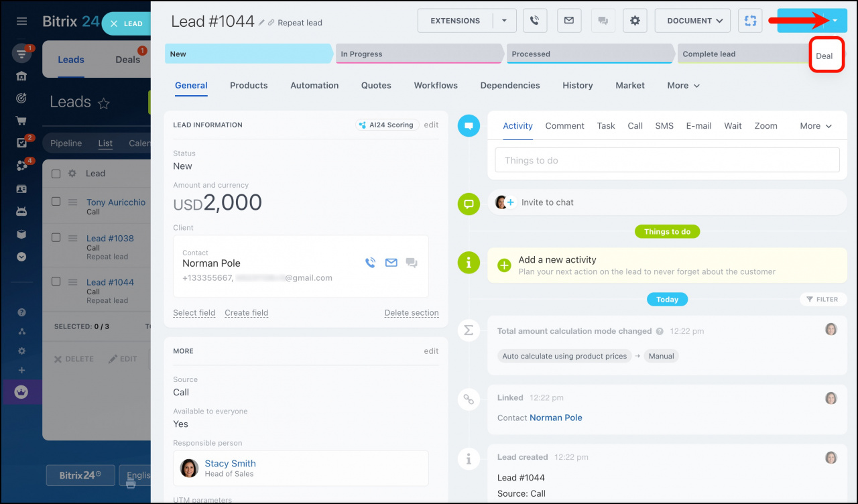Set lead stage to Processed
The width and height of the screenshot is (858, 504).
point(590,54)
